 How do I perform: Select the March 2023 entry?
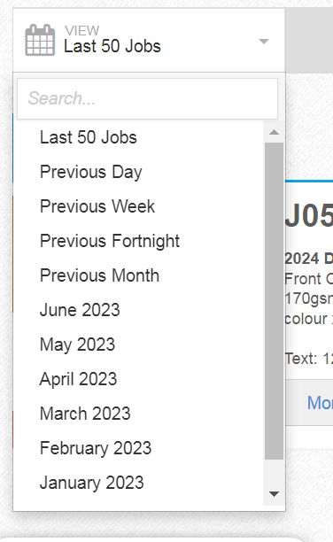pos(139,414)
